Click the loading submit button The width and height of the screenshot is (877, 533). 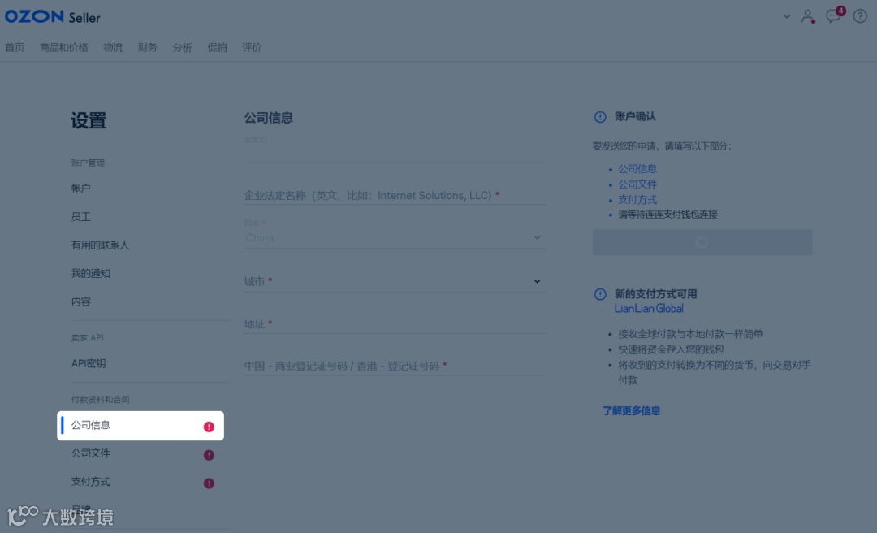coord(702,242)
